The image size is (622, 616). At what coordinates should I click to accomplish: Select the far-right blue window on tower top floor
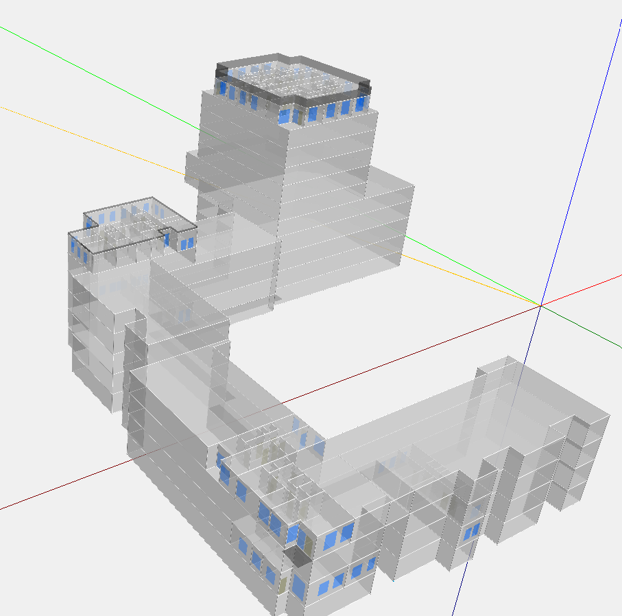(361, 104)
